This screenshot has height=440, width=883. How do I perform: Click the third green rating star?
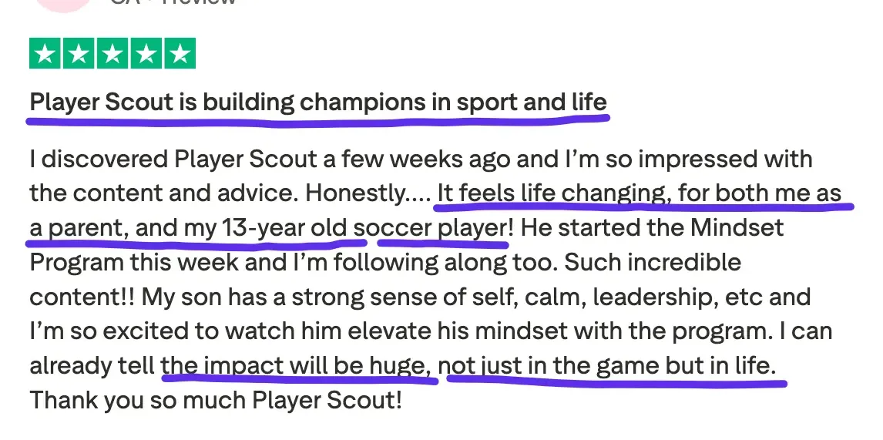pyautogui.click(x=112, y=53)
